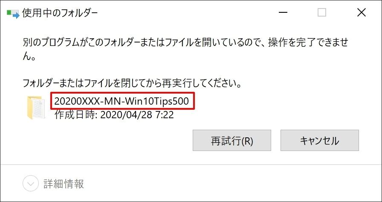Click the 詳細情報 label
The width and height of the screenshot is (382, 202).
coord(64,184)
